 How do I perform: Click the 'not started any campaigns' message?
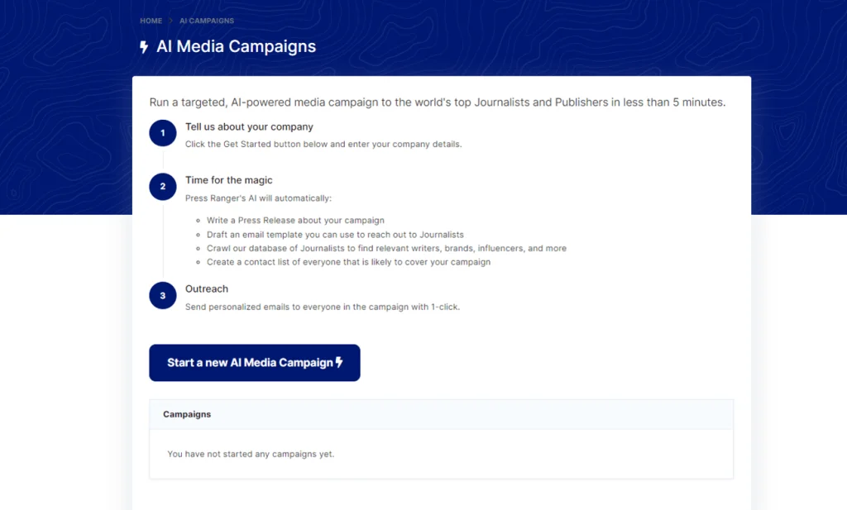coord(251,454)
